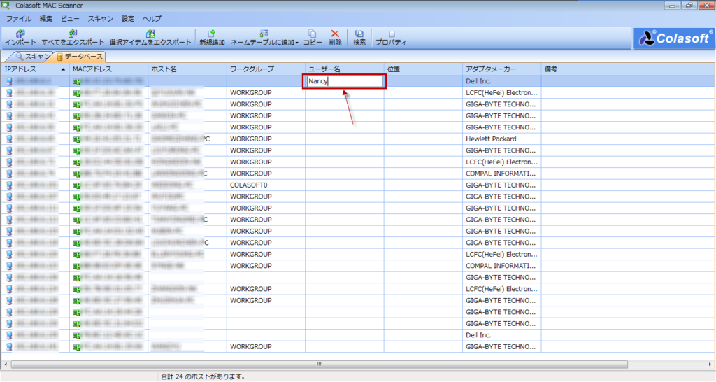Switch to the スキャン tab
The height and width of the screenshot is (382, 716).
pos(32,57)
